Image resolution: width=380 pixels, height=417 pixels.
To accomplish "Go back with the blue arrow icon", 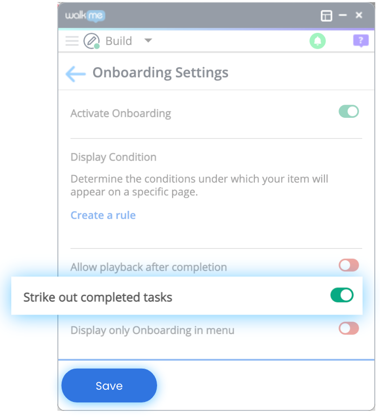I will tap(75, 73).
